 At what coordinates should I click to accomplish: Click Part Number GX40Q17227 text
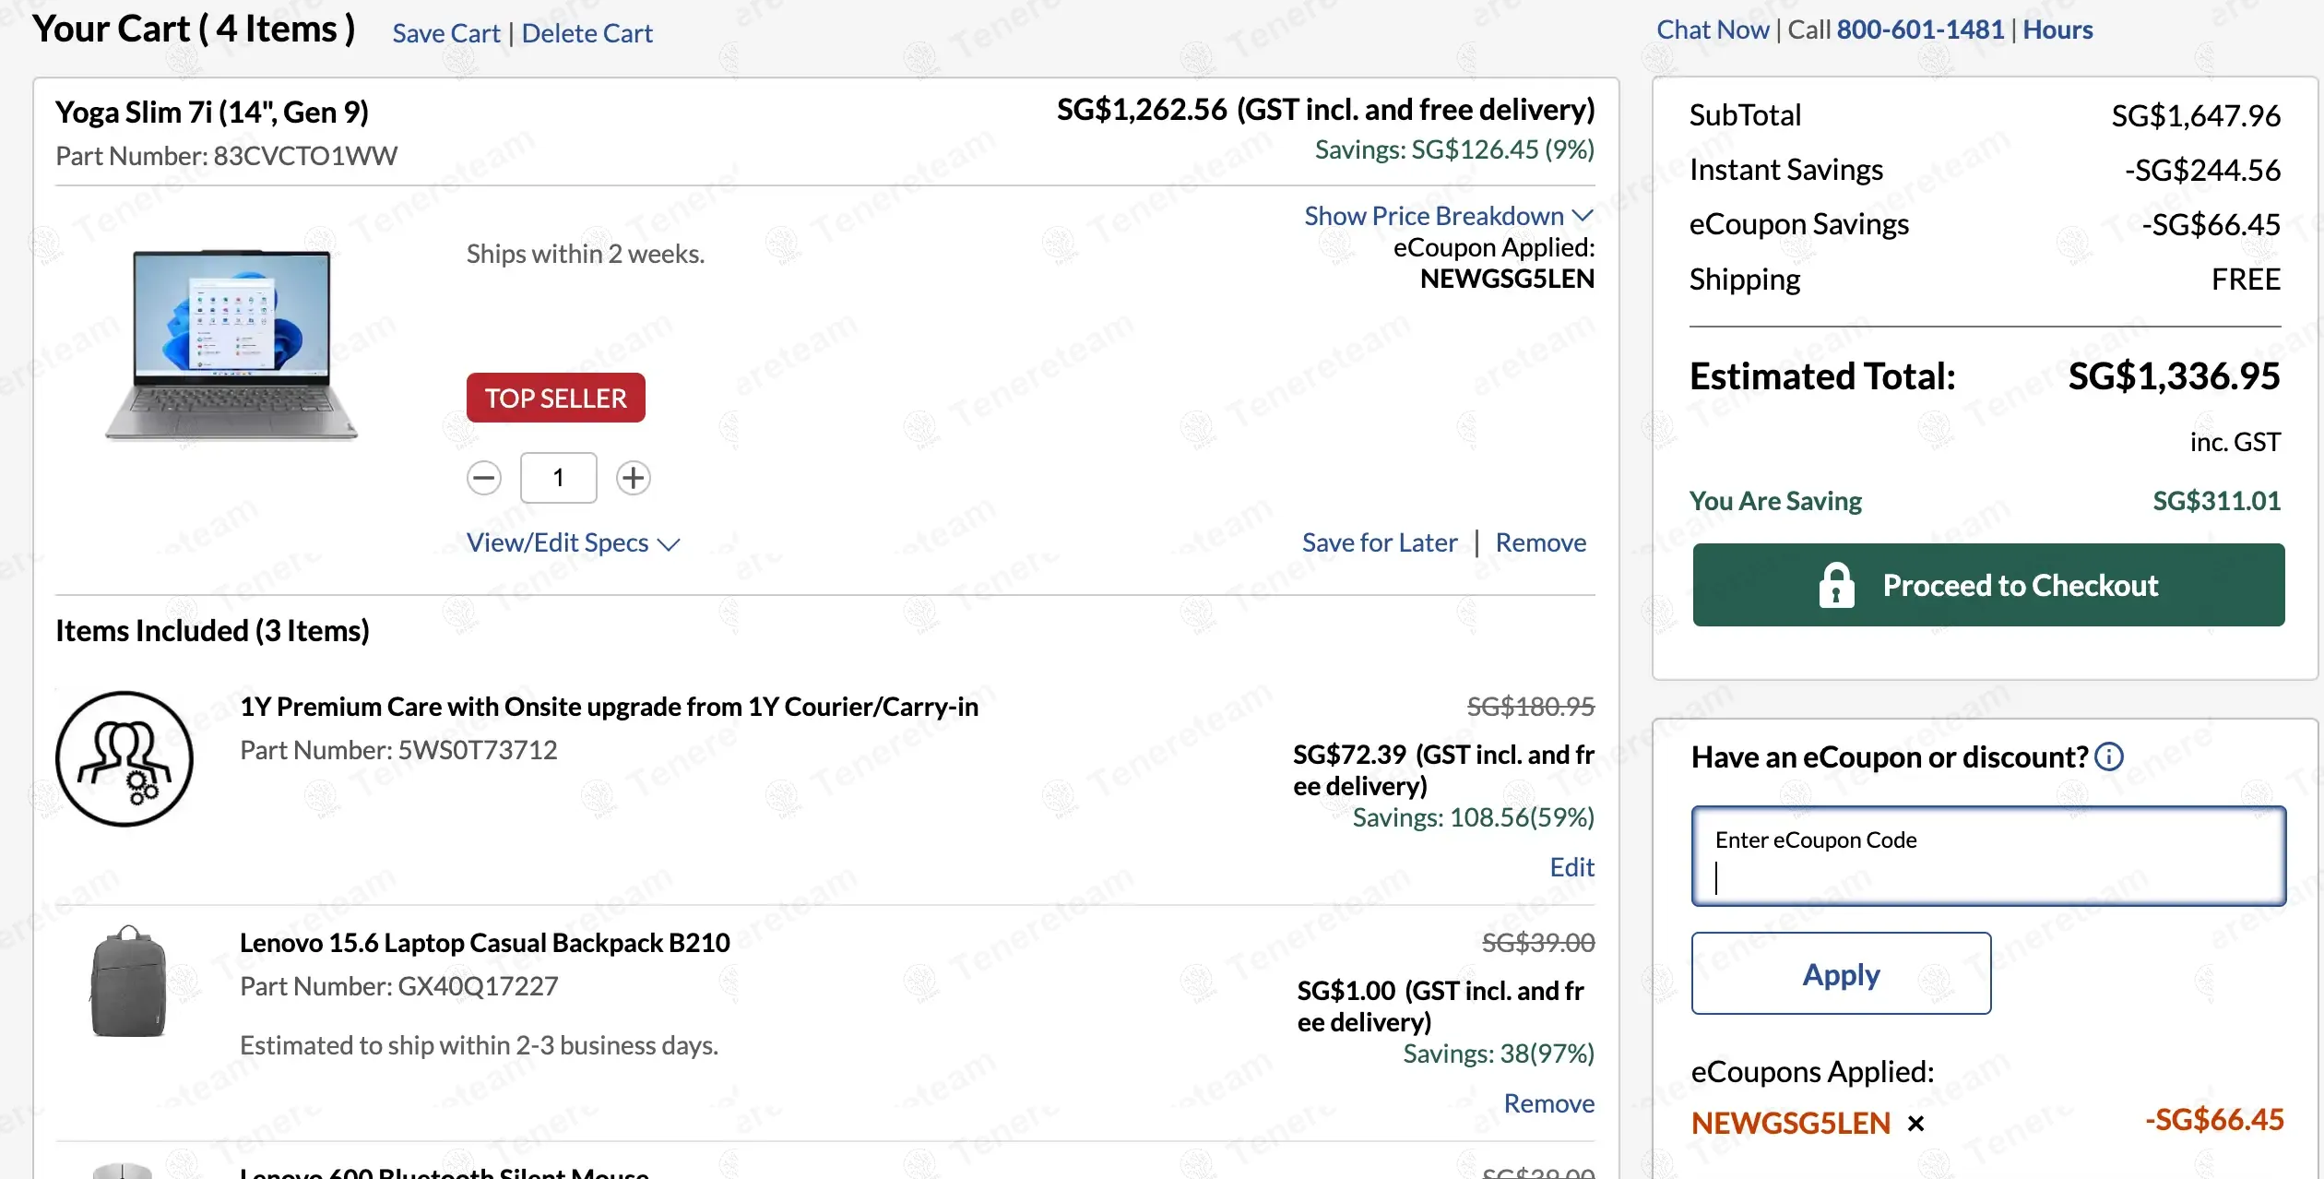click(x=399, y=986)
